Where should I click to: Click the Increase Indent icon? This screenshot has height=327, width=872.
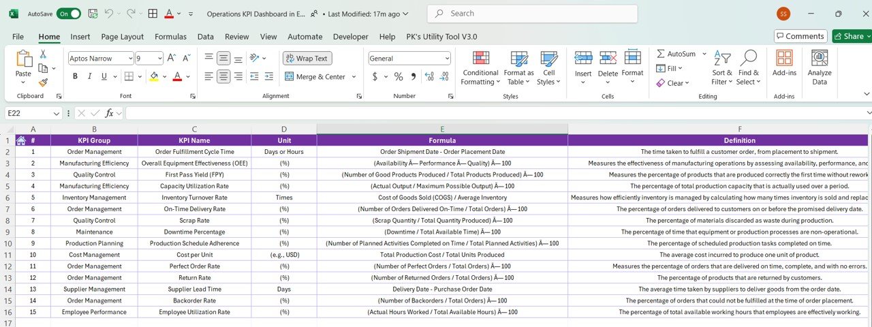[270, 77]
